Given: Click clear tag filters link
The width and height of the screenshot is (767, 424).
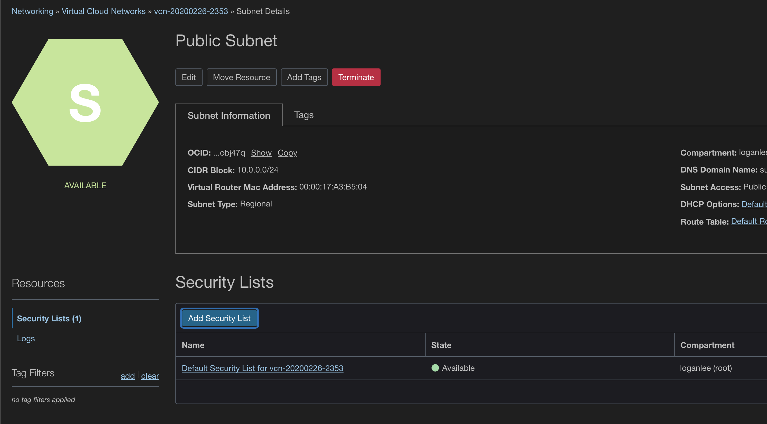Looking at the screenshot, I should click(x=150, y=376).
